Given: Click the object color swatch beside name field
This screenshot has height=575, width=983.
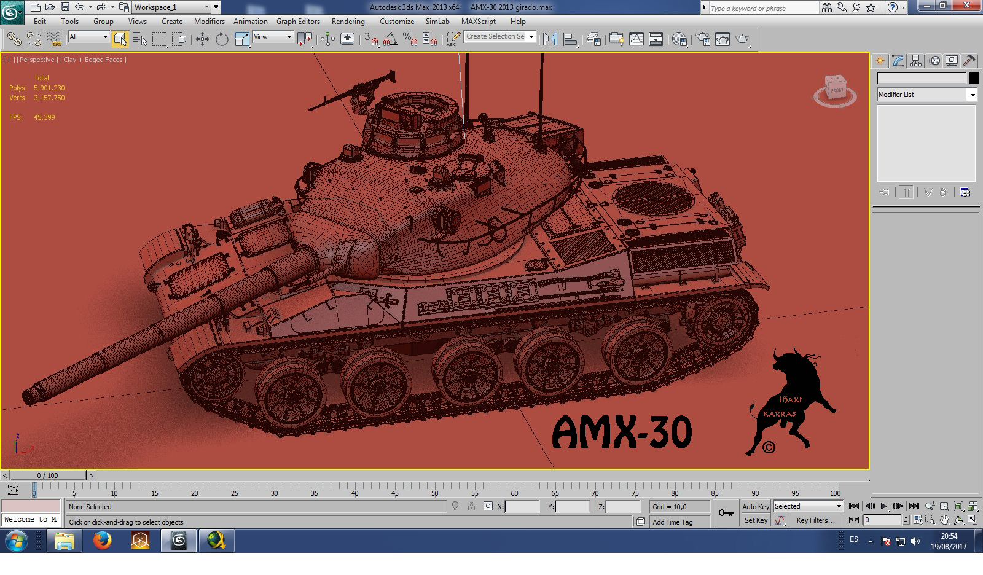Looking at the screenshot, I should click(973, 77).
